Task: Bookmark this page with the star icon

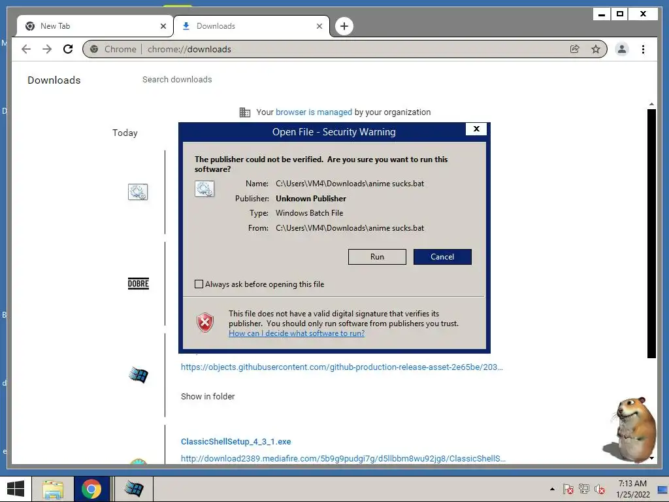Action: [596, 49]
